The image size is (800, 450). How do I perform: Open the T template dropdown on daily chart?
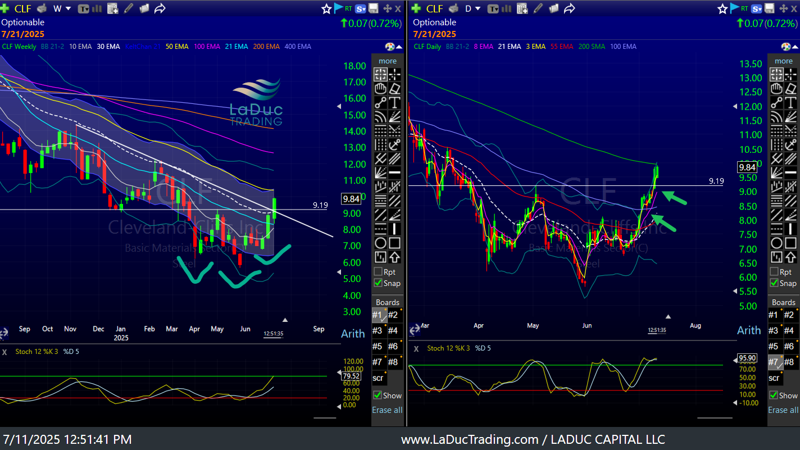tap(493, 8)
